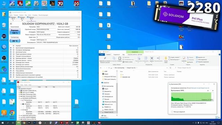Click Photoshop icon on the taskbar
Image resolution: width=222 pixels, height=125 pixels.
(35, 123)
